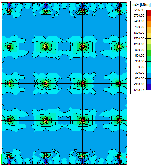Click the 3286.56 maximum value label
This screenshot has height=166, width=152.
[x=139, y=10]
